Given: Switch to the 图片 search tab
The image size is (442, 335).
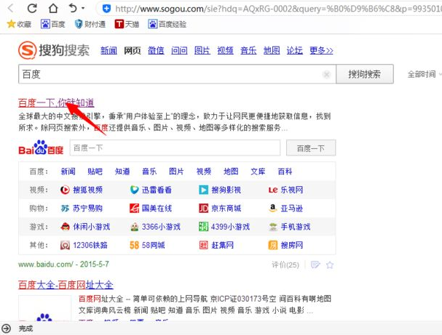Looking at the screenshot, I should 202,51.
